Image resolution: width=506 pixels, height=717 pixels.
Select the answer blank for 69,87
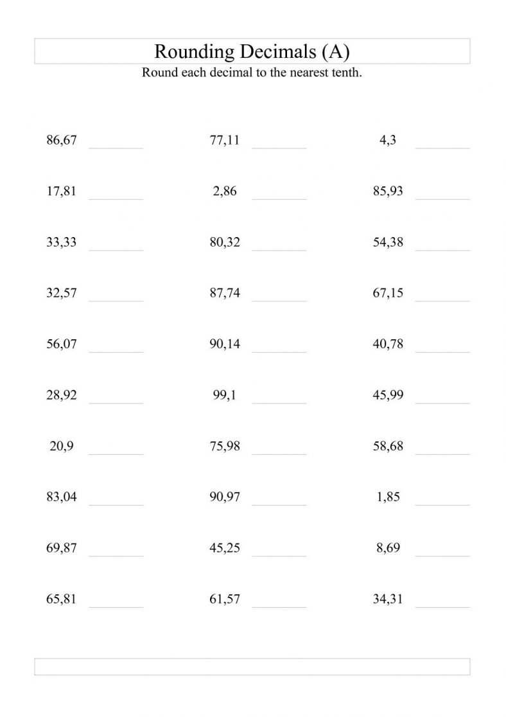(116, 556)
